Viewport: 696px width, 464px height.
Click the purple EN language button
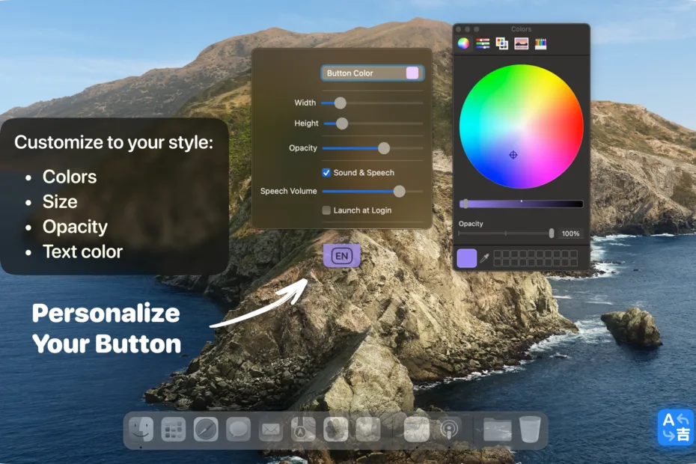click(341, 256)
